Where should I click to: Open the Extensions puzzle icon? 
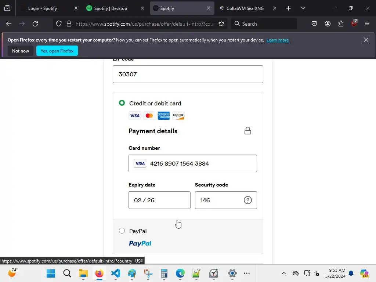pos(341,24)
